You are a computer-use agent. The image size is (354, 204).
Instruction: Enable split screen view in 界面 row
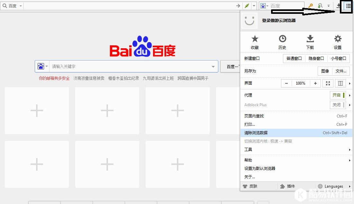click(340, 83)
